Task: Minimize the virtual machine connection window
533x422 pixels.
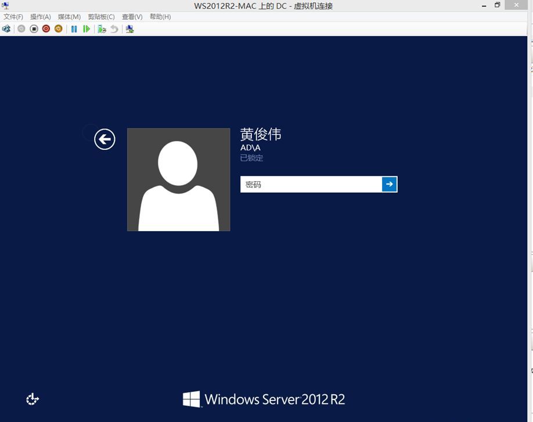Action: 484,5
